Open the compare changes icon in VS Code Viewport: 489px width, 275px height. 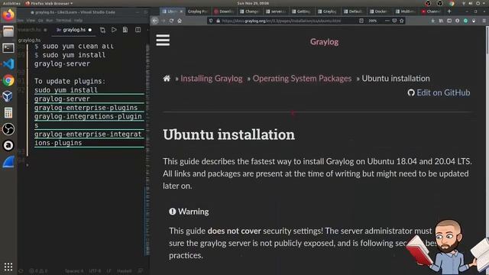click(102, 30)
